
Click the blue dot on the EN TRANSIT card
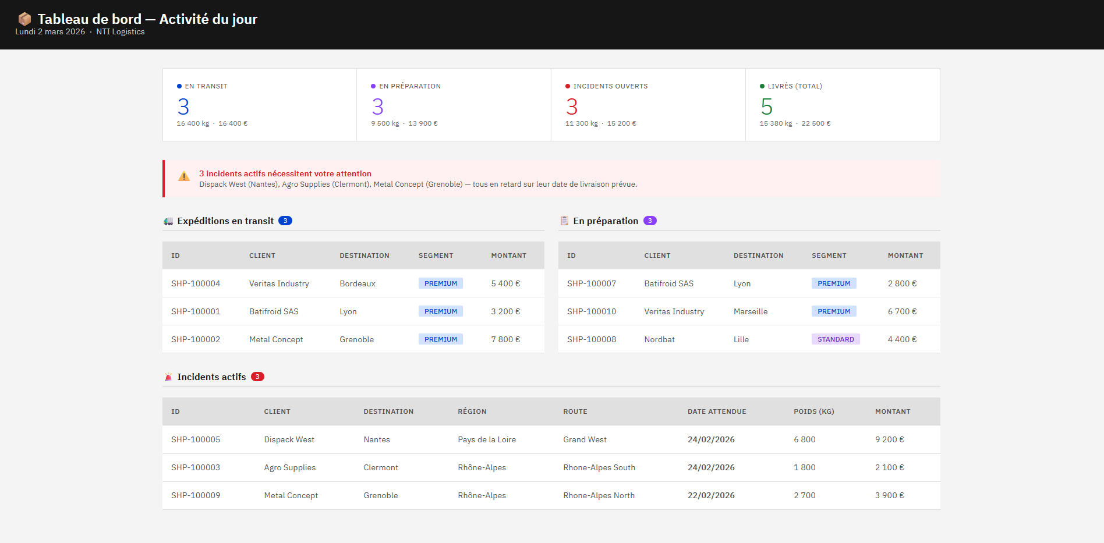[x=179, y=86]
